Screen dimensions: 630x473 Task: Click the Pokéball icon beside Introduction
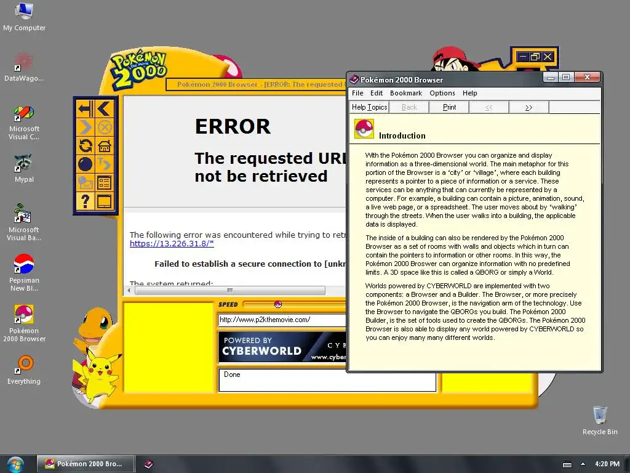364,129
